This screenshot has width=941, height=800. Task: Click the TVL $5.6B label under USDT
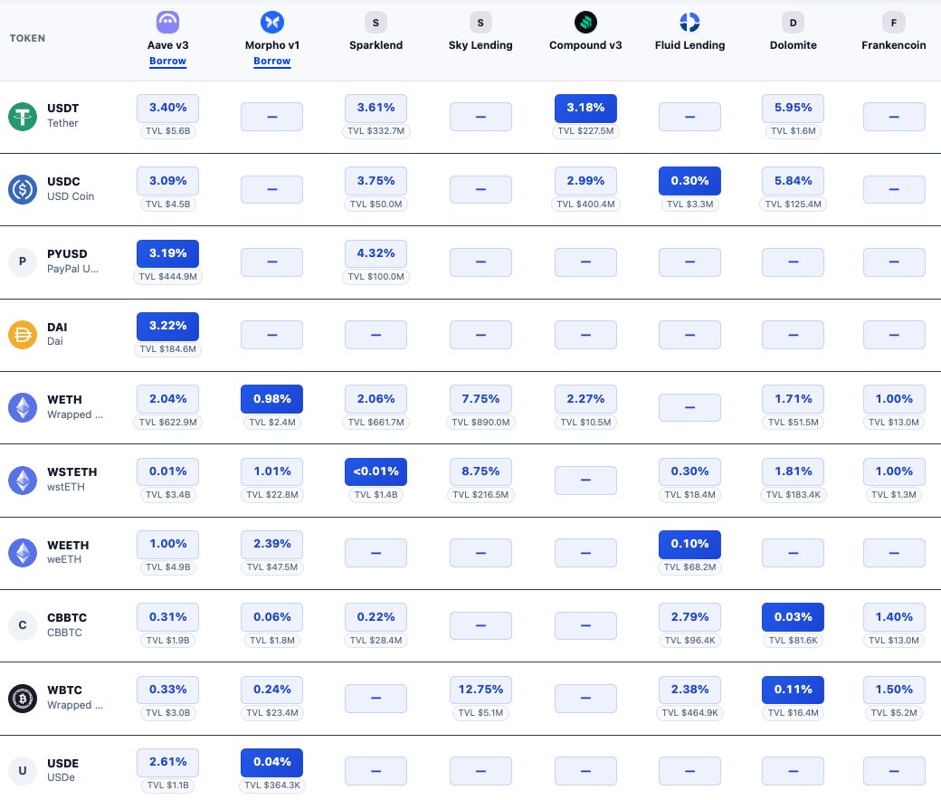pos(167,131)
